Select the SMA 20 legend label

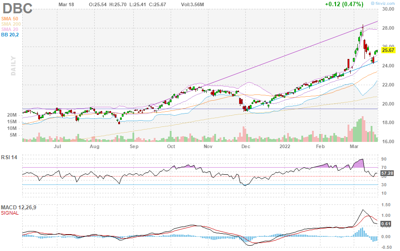coord(10,30)
